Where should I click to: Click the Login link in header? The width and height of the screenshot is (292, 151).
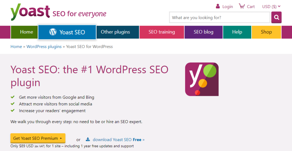228,7
